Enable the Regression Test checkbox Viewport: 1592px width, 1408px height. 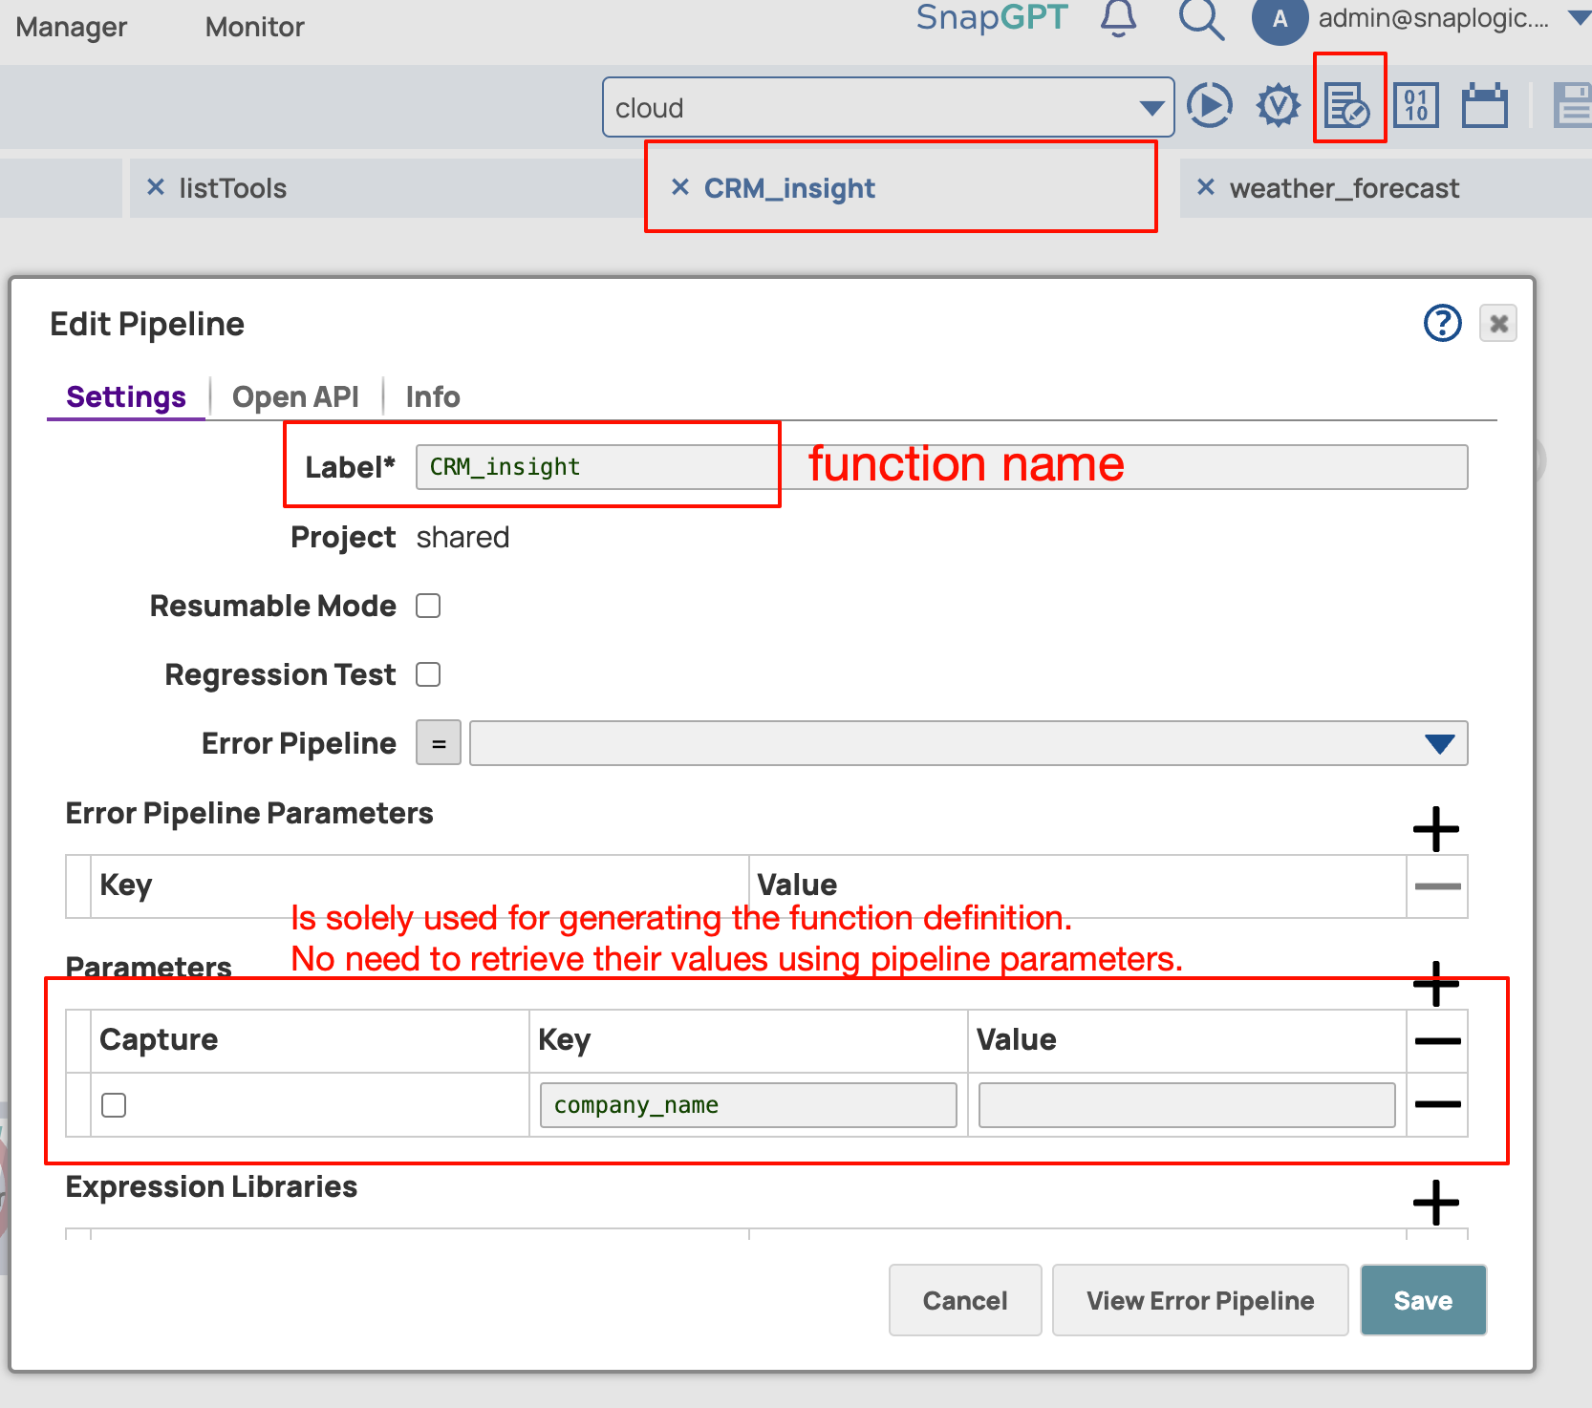[428, 675]
